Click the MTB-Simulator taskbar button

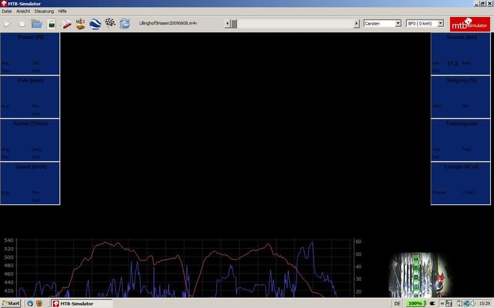[x=82, y=304]
